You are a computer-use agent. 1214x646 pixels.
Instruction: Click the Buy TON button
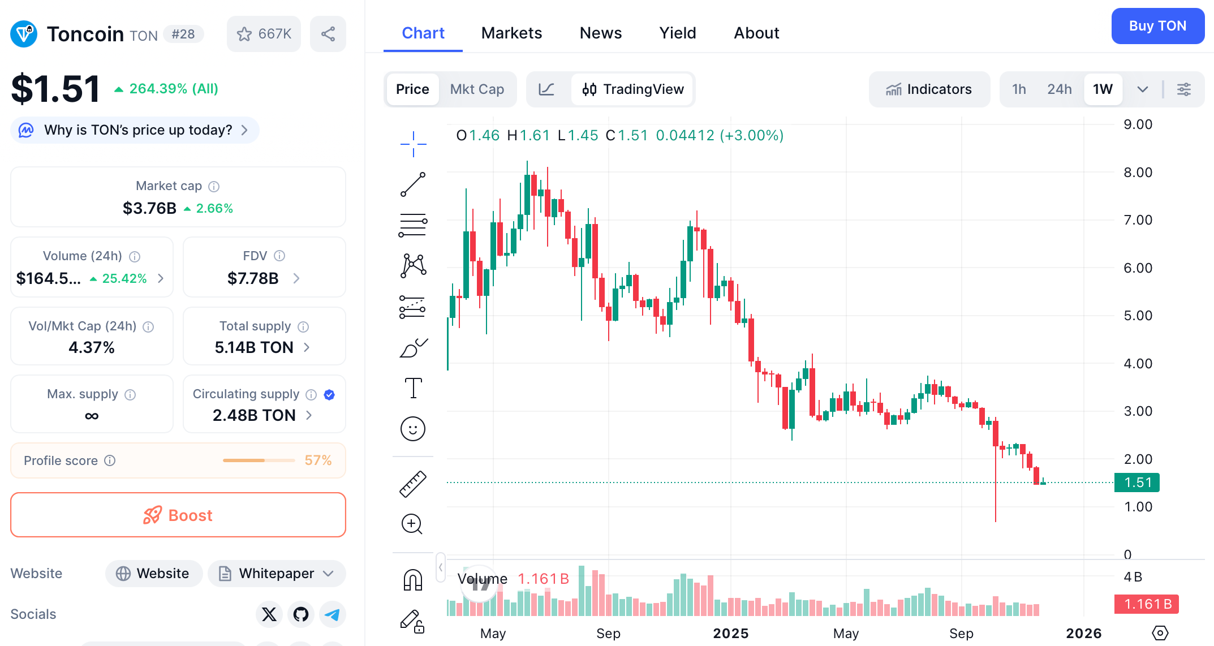[x=1157, y=25]
